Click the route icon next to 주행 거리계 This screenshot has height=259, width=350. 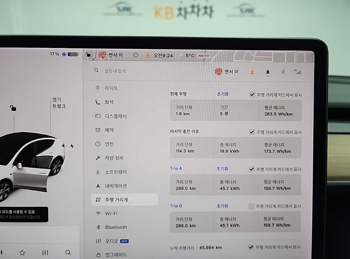click(x=98, y=200)
